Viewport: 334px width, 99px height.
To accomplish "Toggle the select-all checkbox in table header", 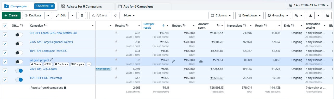I will click(5, 26).
